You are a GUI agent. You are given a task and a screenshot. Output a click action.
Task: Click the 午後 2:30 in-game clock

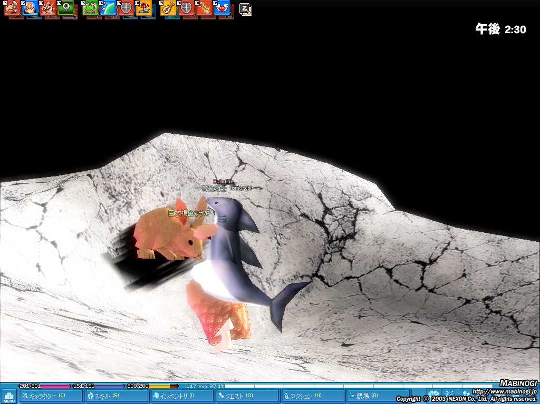501,29
